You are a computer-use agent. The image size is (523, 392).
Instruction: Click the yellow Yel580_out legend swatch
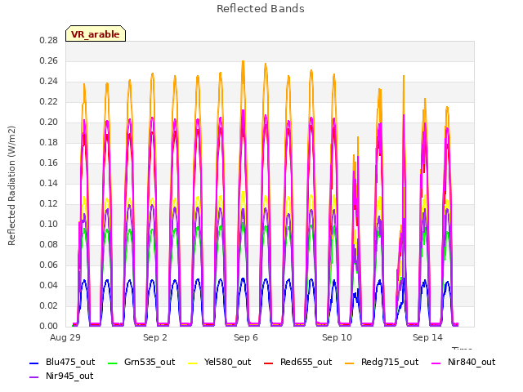pyautogui.click(x=193, y=363)
